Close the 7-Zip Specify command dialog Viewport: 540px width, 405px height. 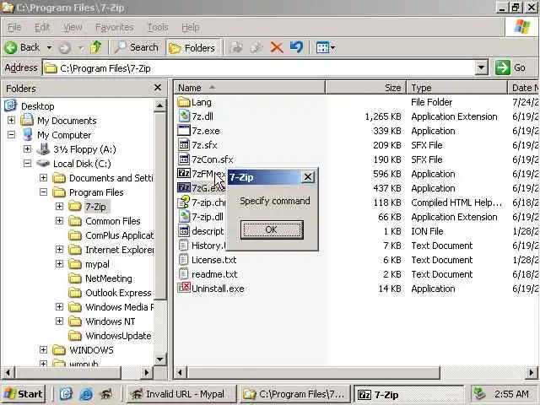pyautogui.click(x=307, y=177)
